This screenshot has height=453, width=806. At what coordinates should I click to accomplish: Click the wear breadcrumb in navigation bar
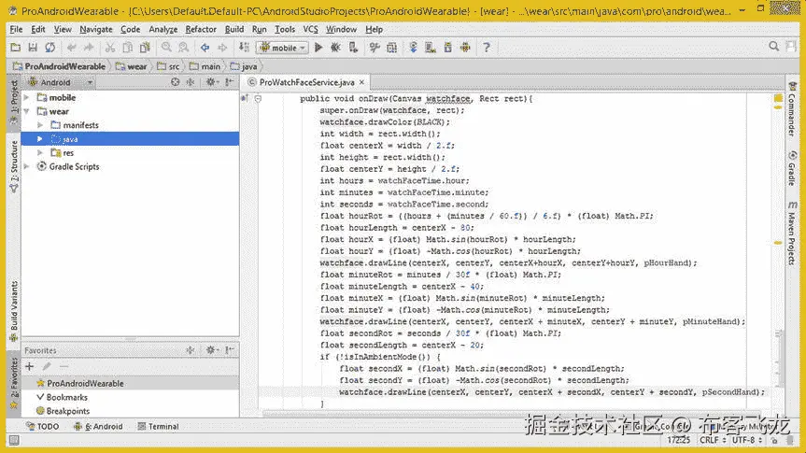point(132,66)
